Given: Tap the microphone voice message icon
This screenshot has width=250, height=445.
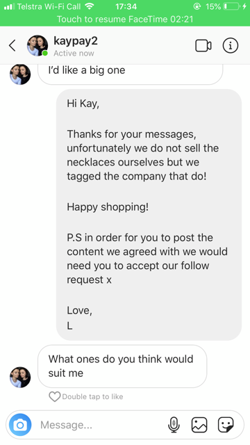Looking at the screenshot, I should coord(174,425).
